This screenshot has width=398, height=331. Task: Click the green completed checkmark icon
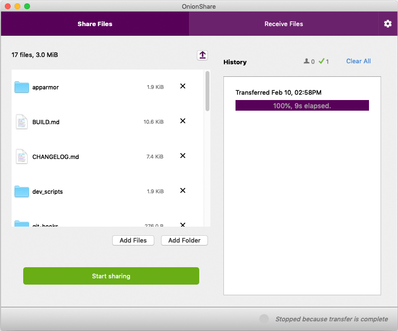(321, 61)
